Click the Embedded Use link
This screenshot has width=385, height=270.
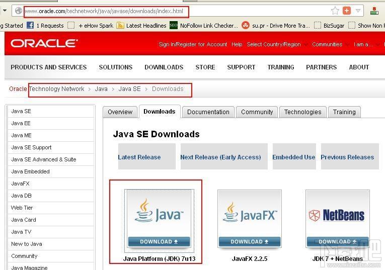tap(294, 157)
